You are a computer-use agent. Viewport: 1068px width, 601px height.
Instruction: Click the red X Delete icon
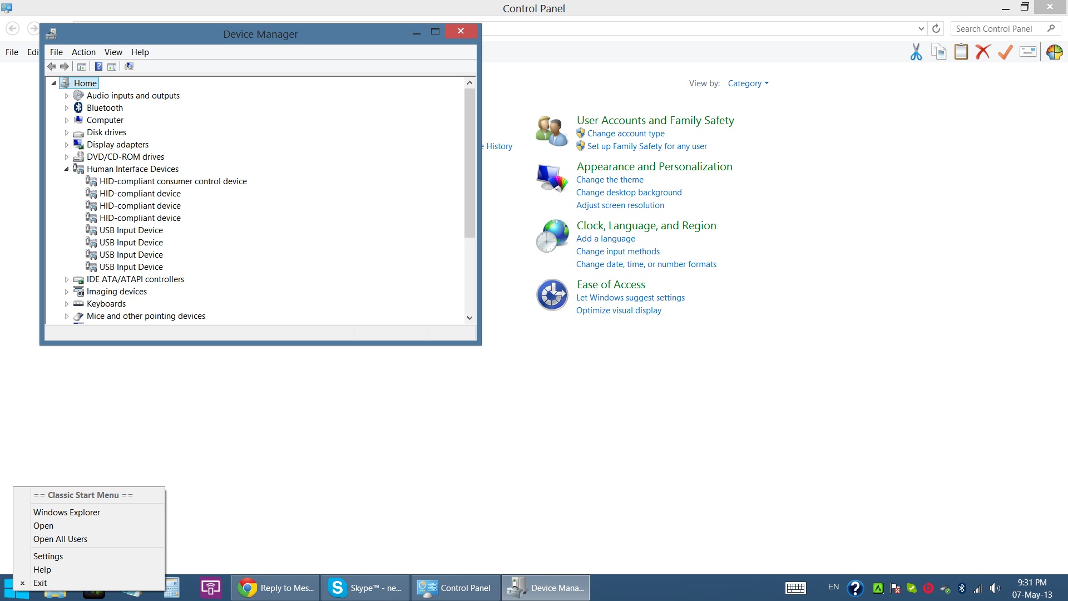(983, 52)
